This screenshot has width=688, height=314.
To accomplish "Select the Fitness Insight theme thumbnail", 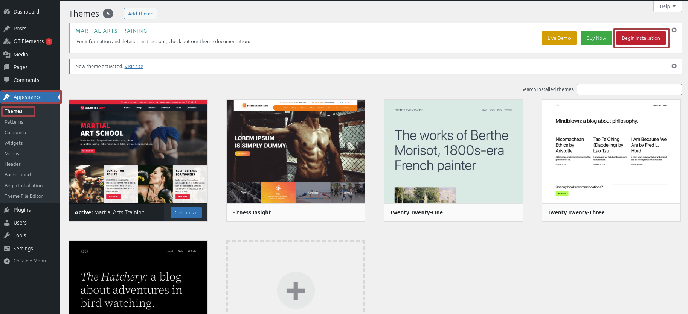I will pyautogui.click(x=296, y=152).
